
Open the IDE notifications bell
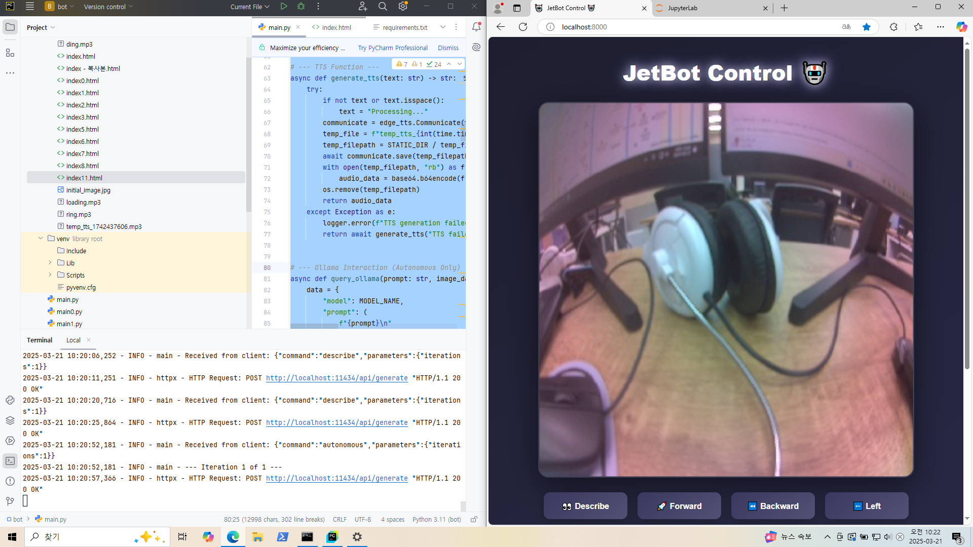coord(476,27)
